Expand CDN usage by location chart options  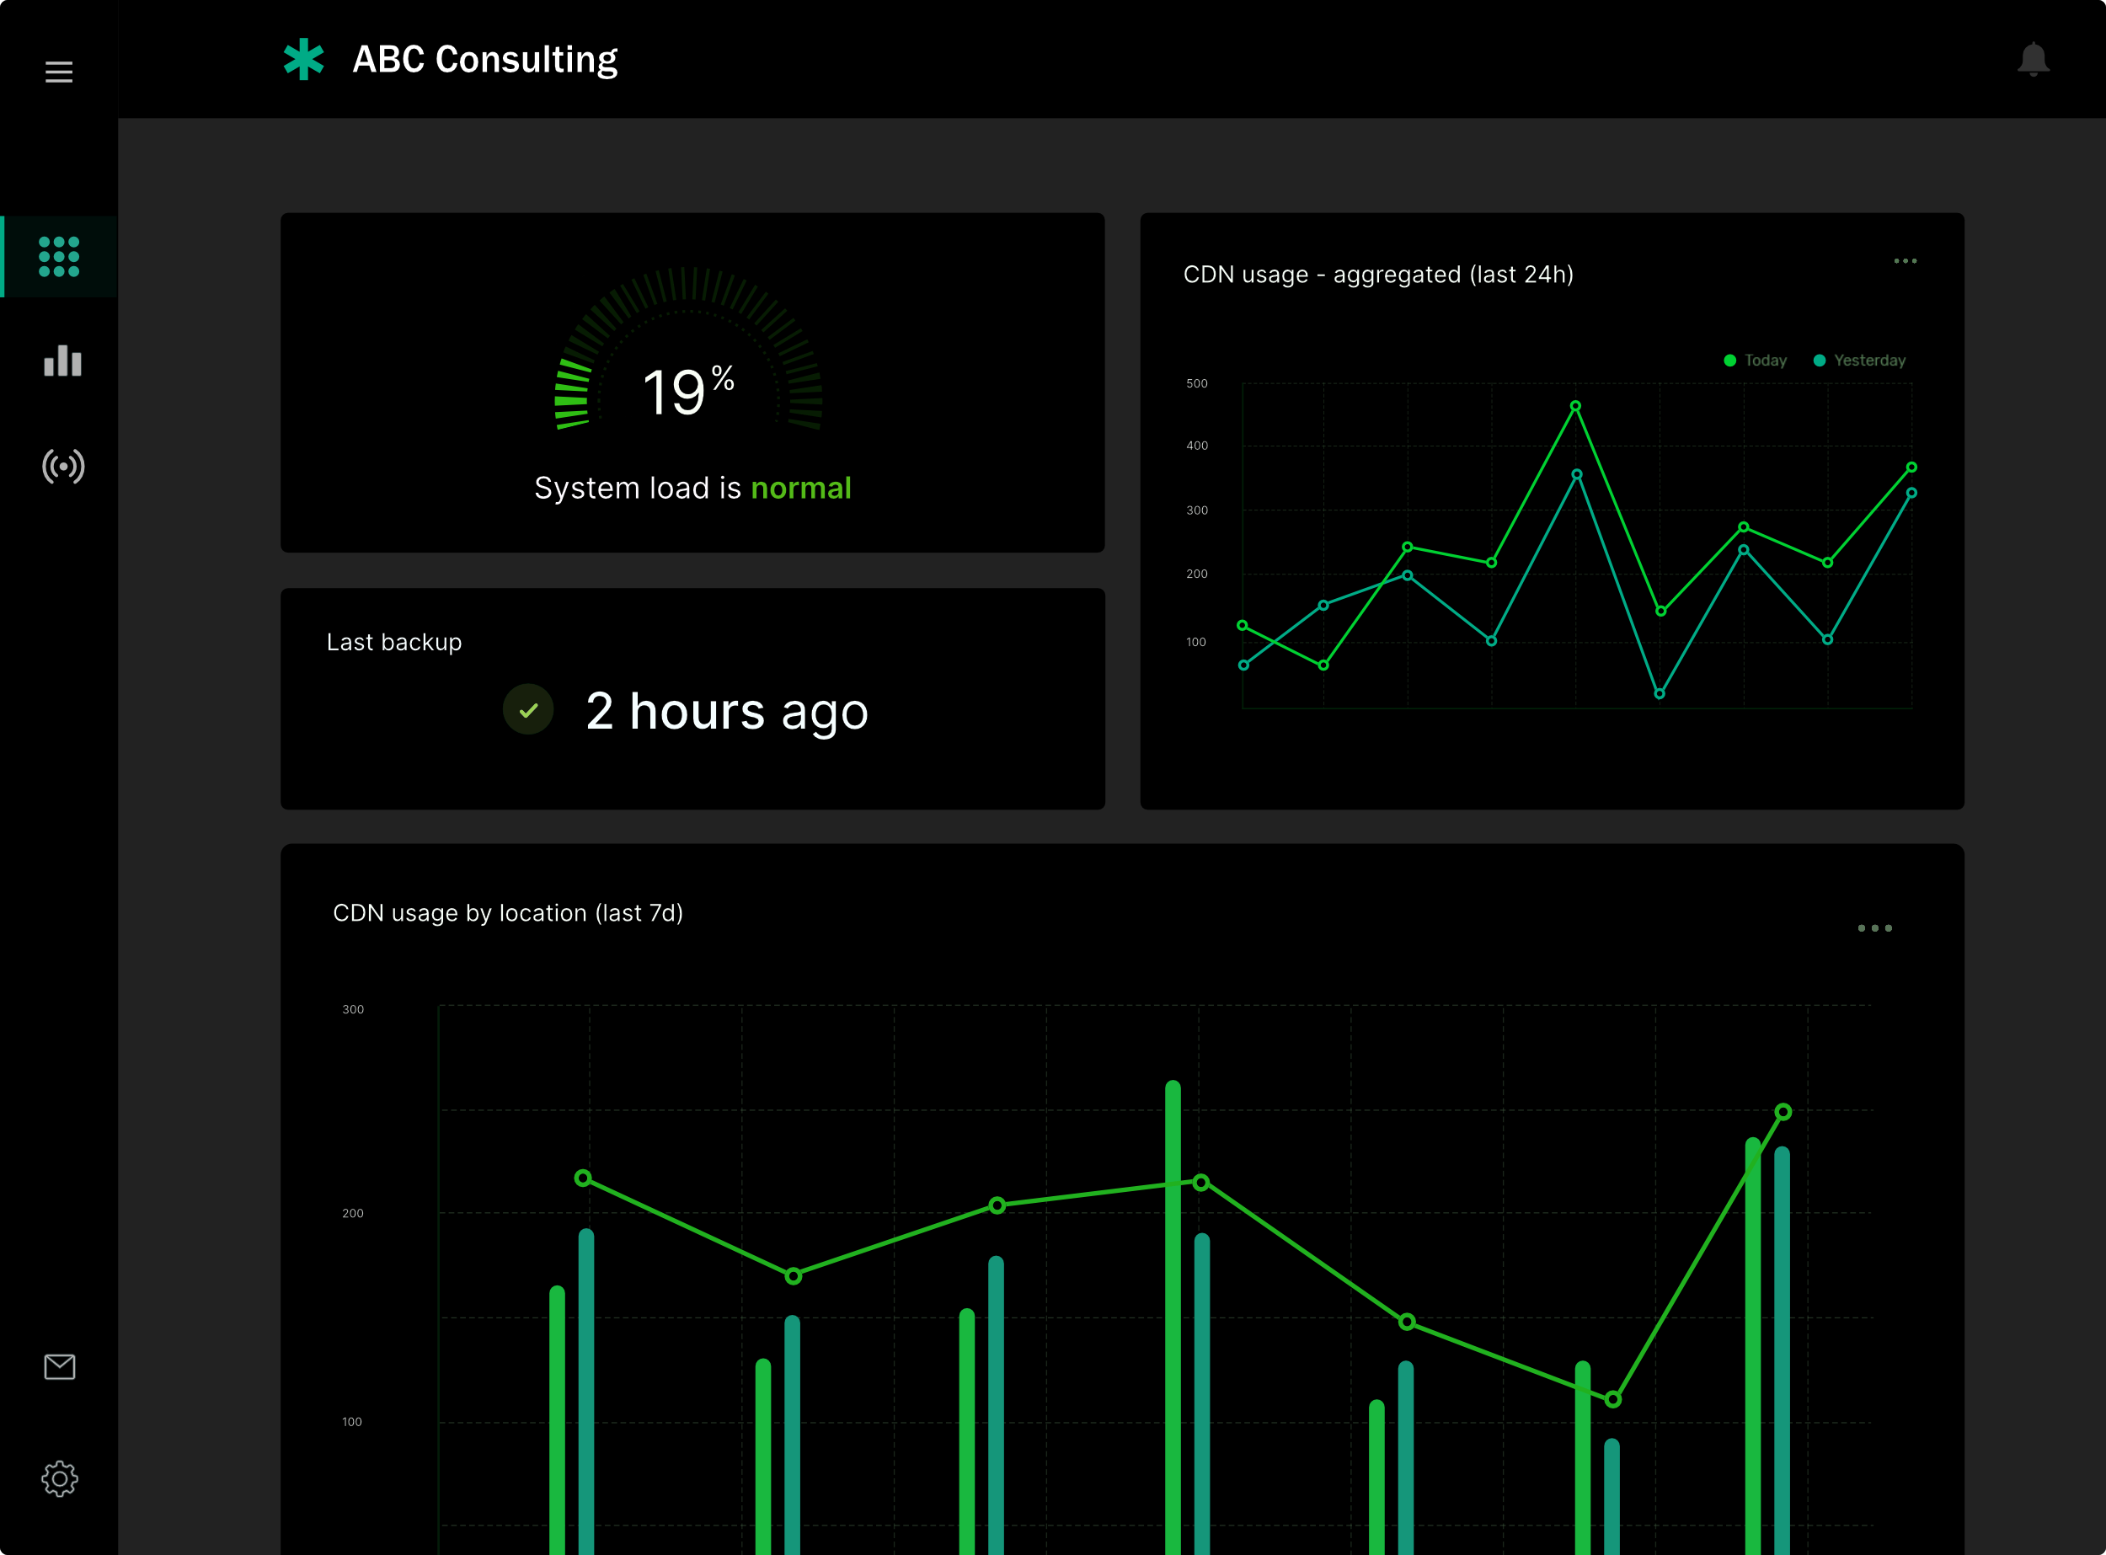point(1875,927)
